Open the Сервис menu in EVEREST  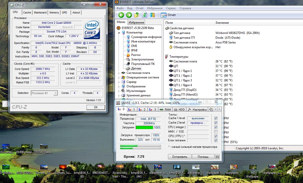point(171,8)
